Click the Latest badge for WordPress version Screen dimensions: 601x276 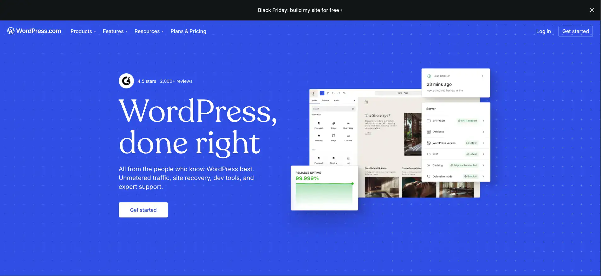pos(471,143)
